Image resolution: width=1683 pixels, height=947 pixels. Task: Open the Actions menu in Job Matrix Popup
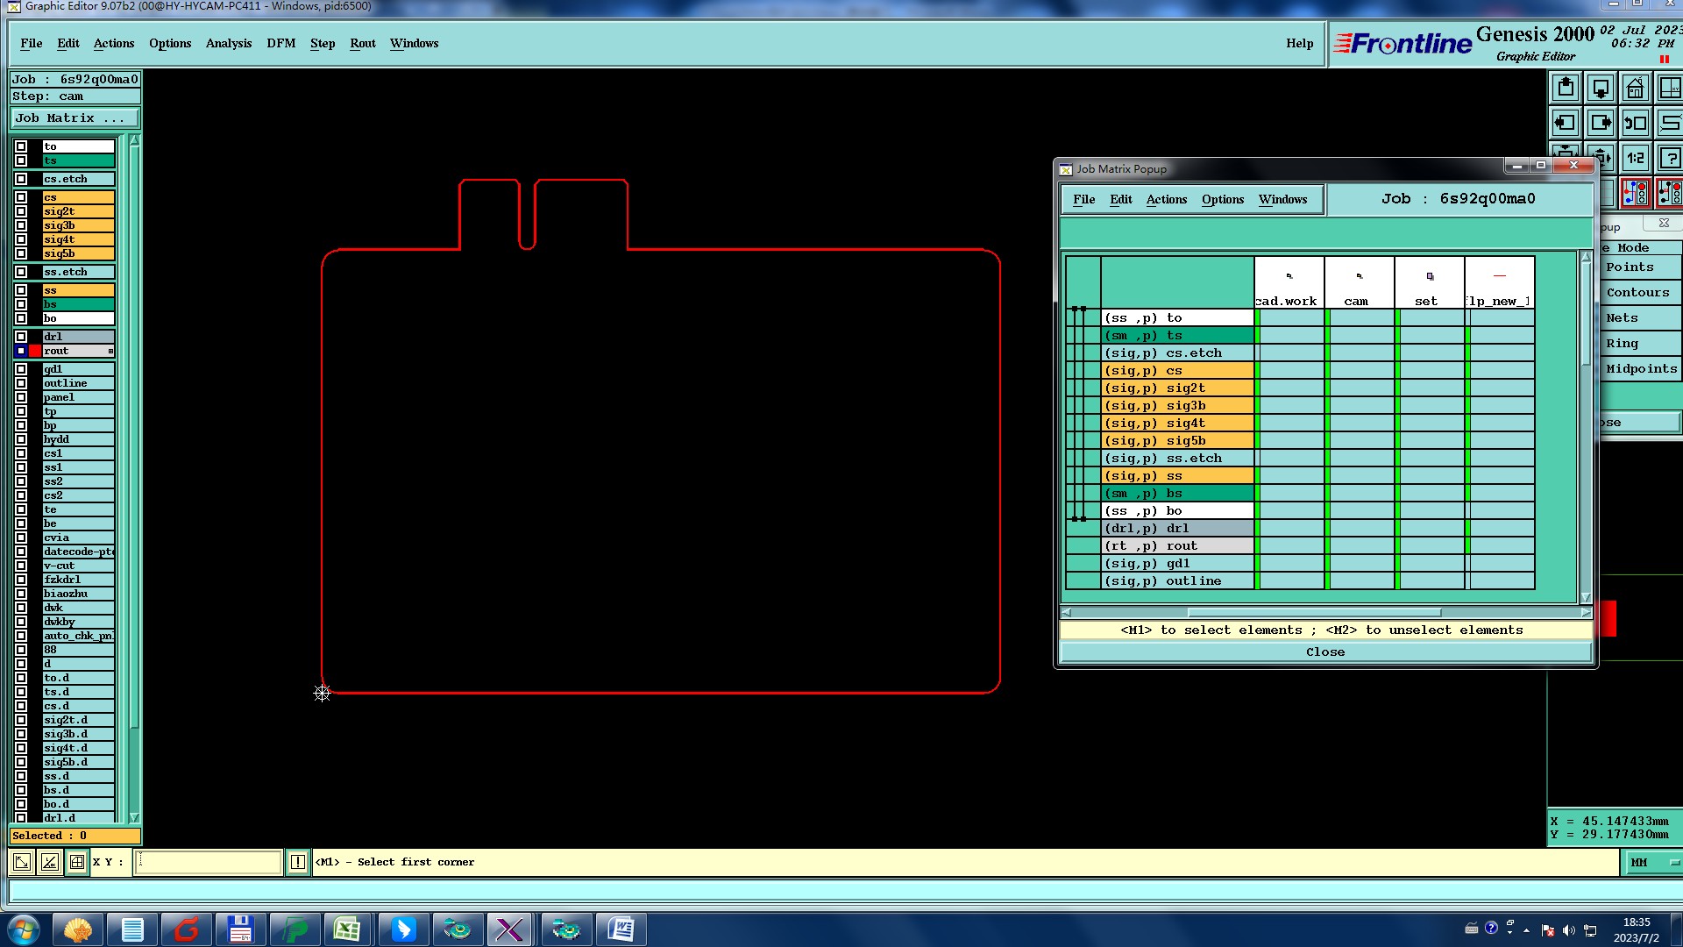pos(1166,200)
